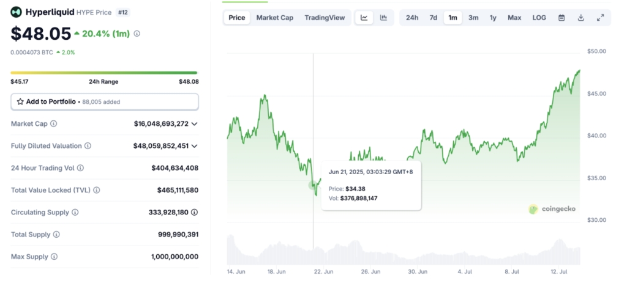Expand Market Cap details chevron

pos(195,124)
